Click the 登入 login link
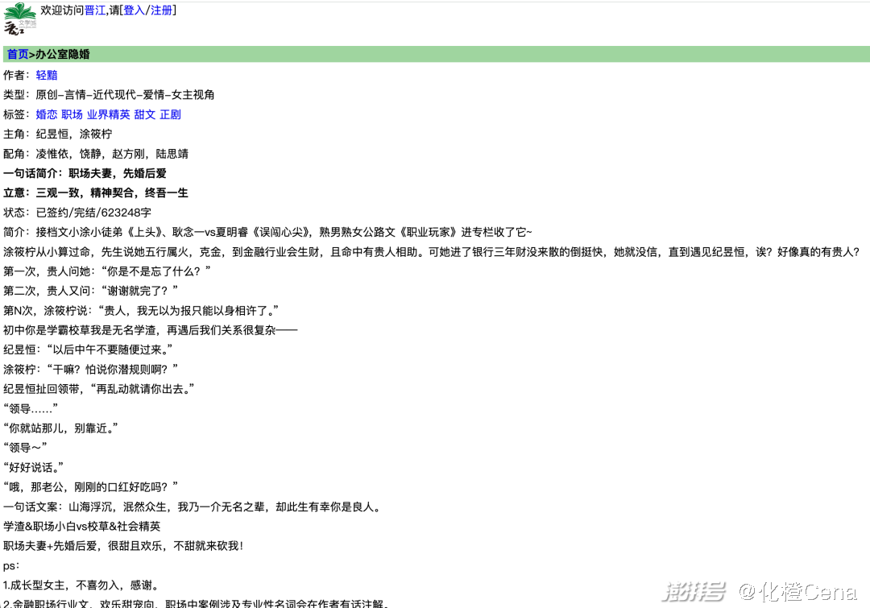This screenshot has width=870, height=608. tap(134, 10)
